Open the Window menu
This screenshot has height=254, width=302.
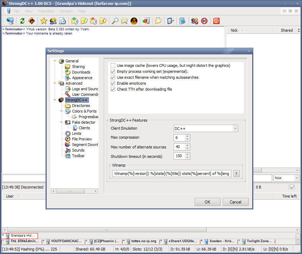click(66, 11)
